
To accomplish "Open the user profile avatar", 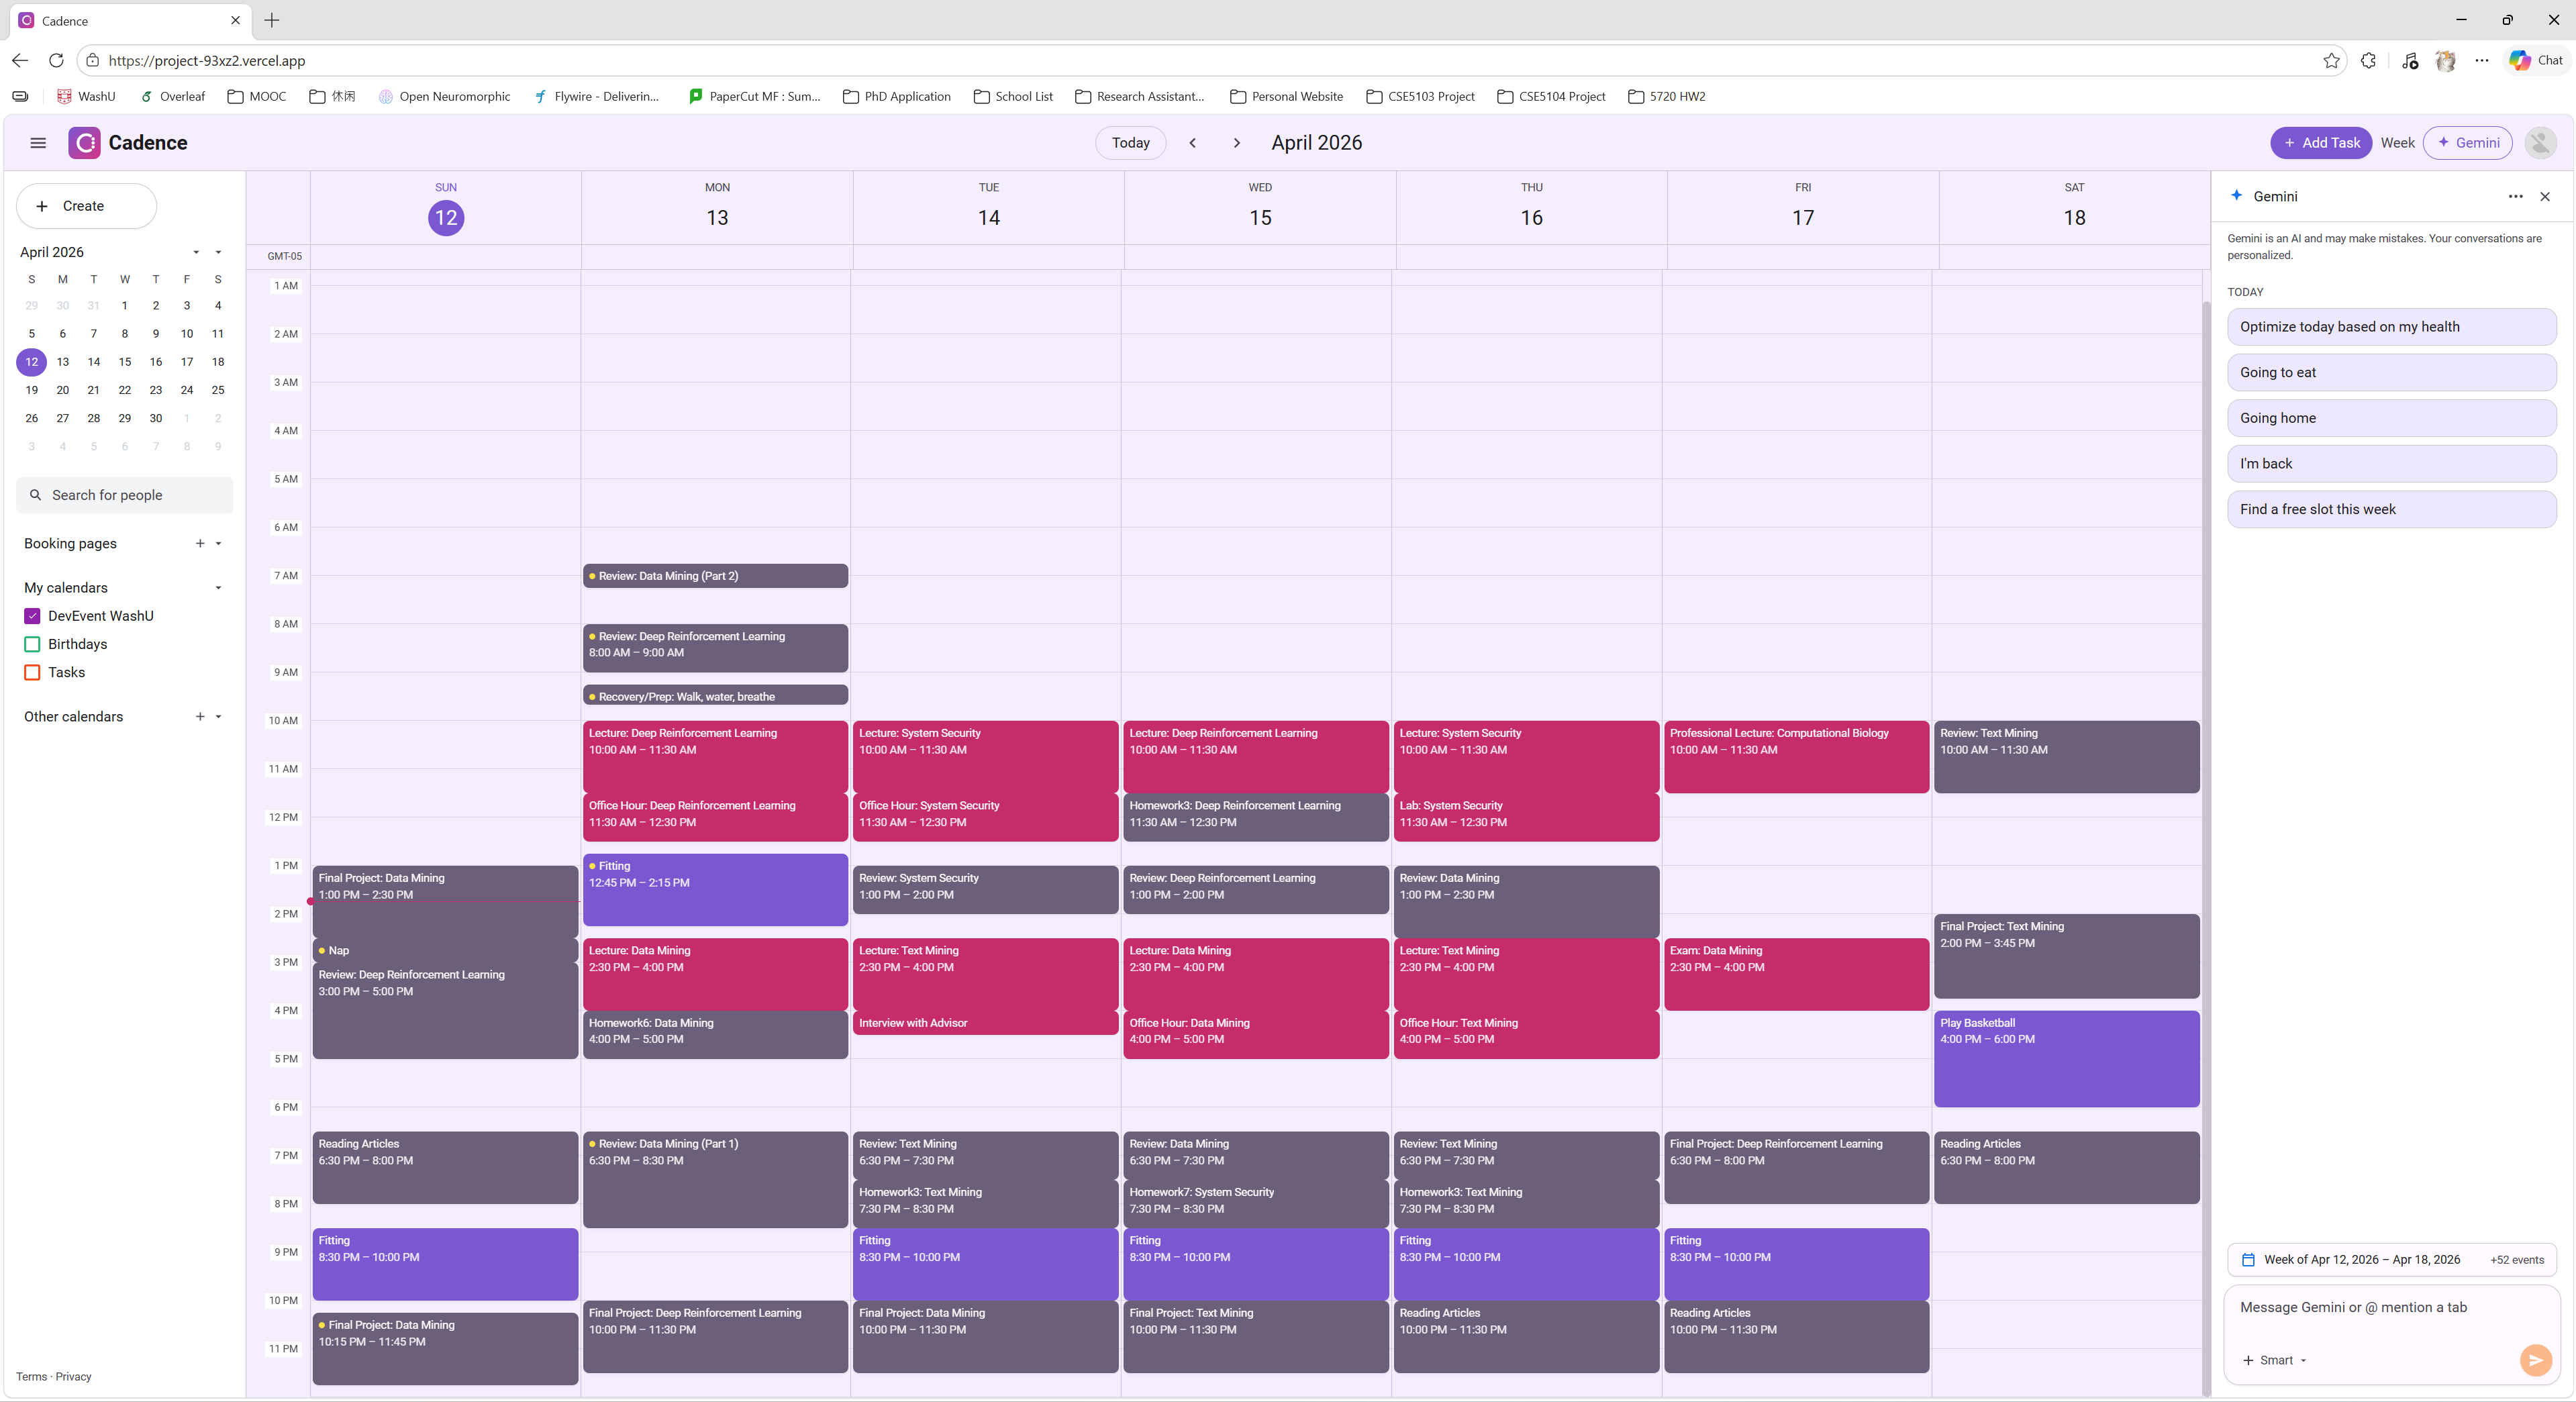I will pos(2540,143).
